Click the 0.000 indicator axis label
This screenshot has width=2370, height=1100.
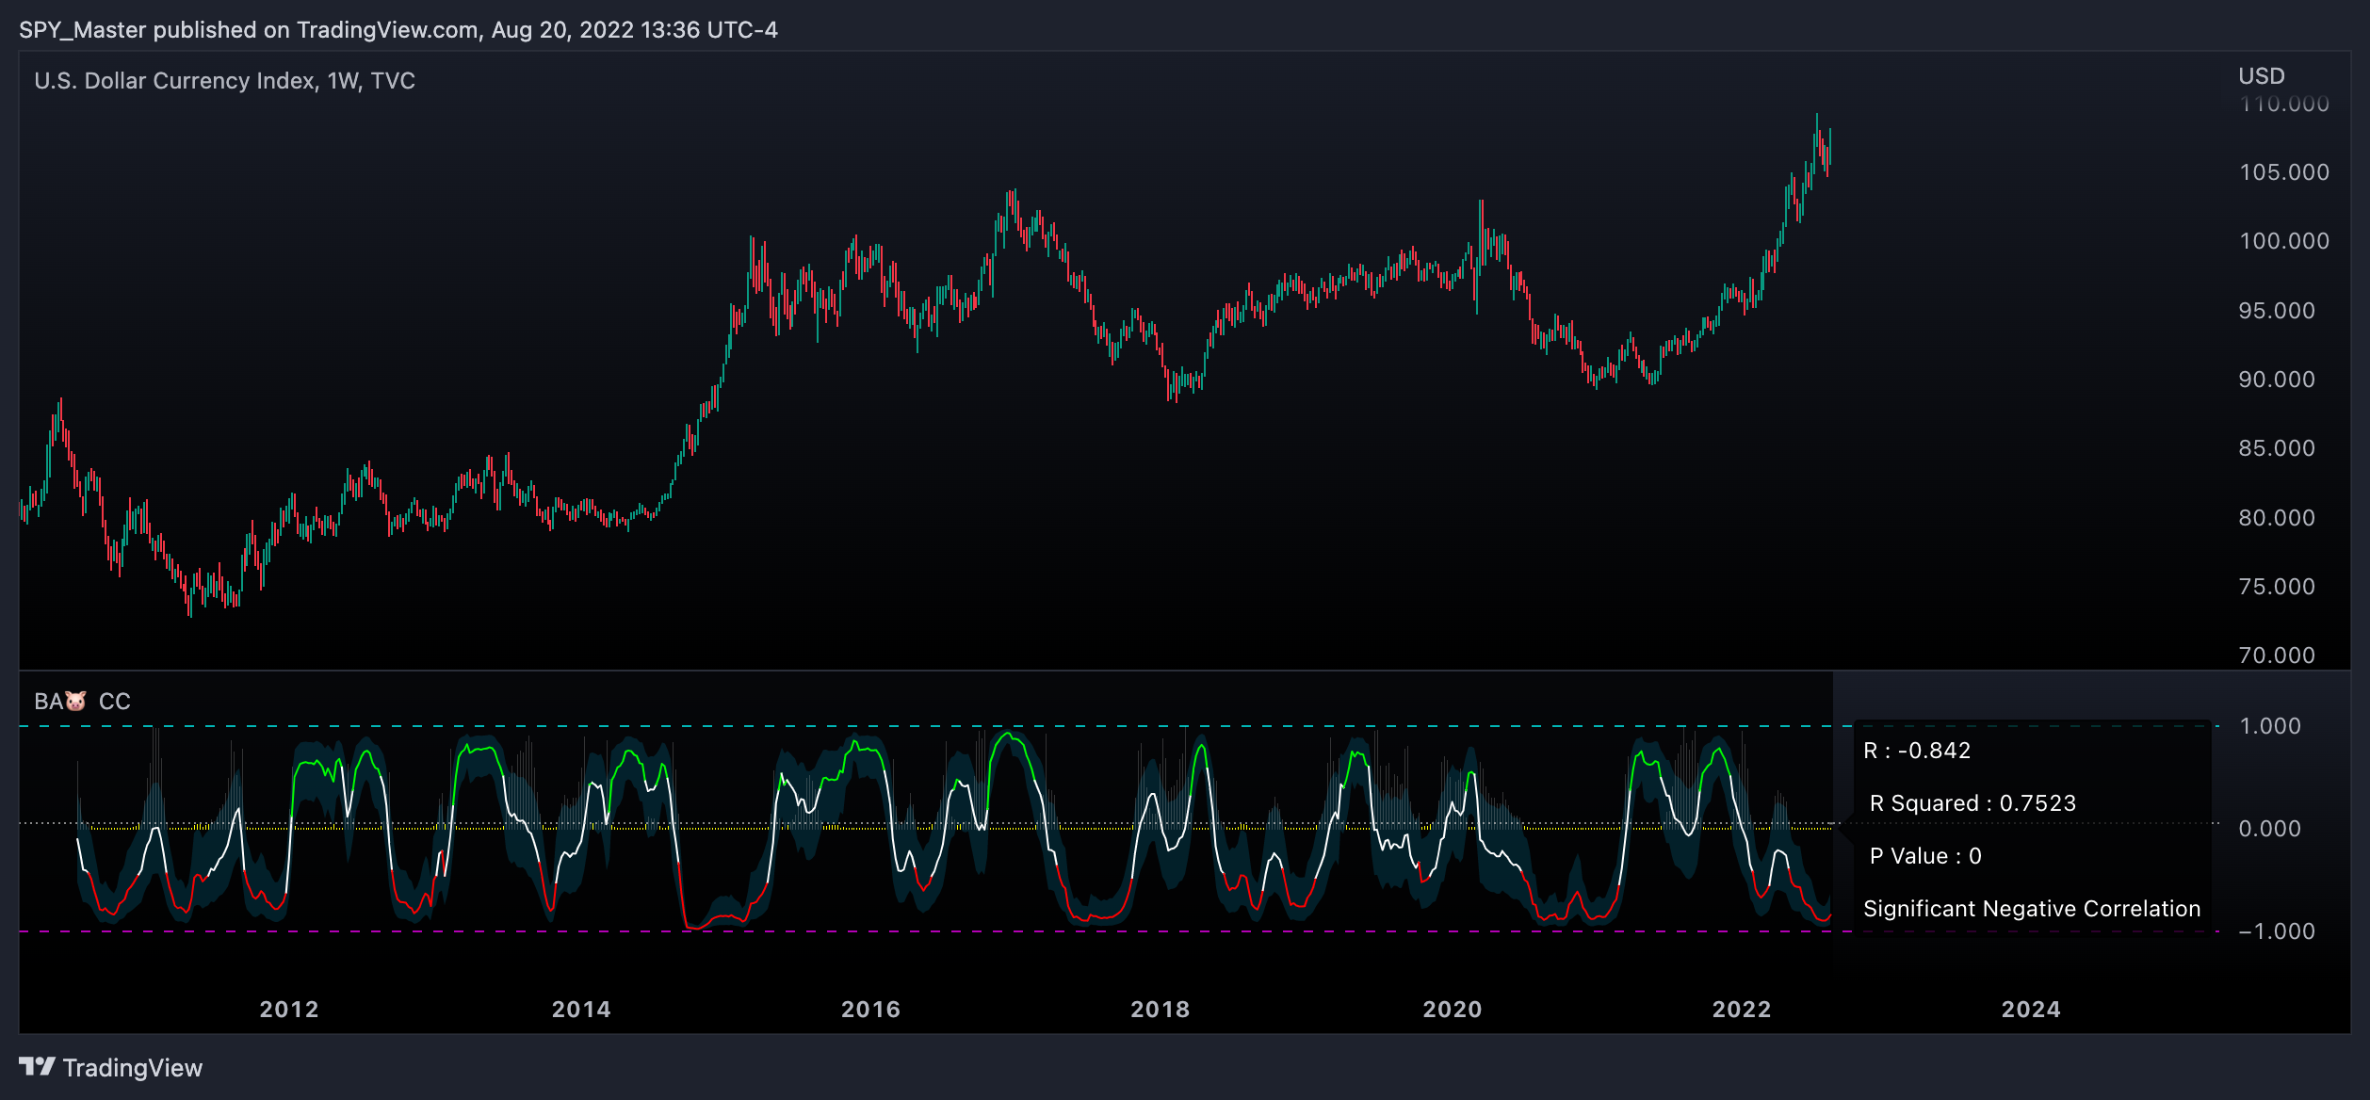click(2270, 829)
